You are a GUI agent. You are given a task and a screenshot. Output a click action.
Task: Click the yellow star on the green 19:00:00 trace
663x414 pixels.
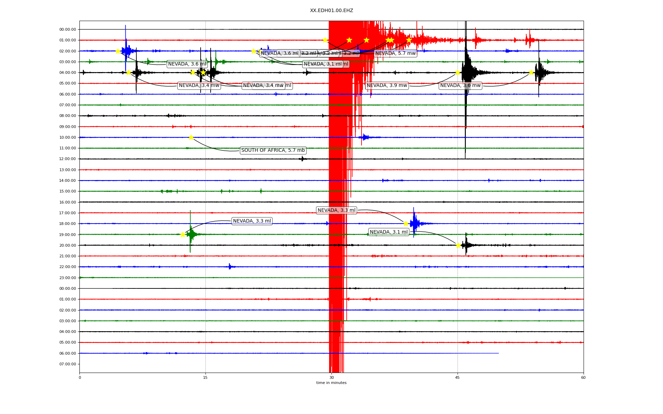[183, 235]
